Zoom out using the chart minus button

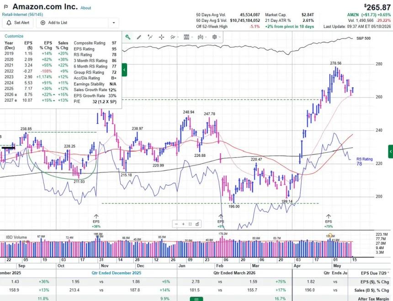coord(176,224)
